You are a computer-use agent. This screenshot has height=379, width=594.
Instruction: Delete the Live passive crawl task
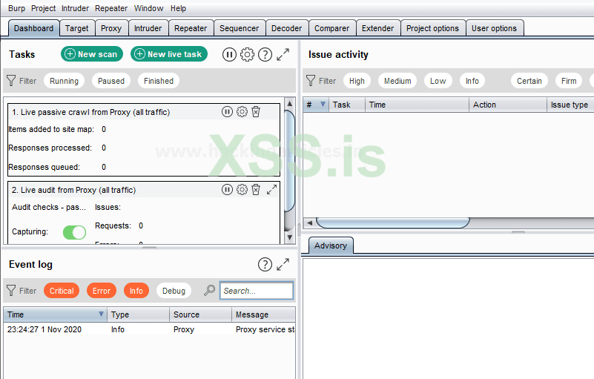pyautogui.click(x=256, y=112)
